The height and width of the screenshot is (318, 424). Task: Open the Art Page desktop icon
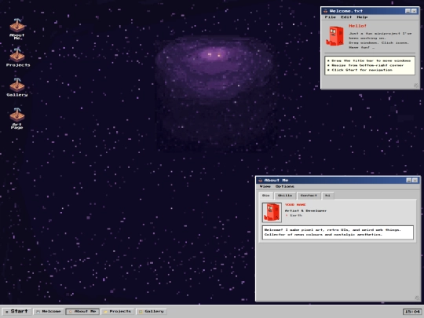[17, 118]
